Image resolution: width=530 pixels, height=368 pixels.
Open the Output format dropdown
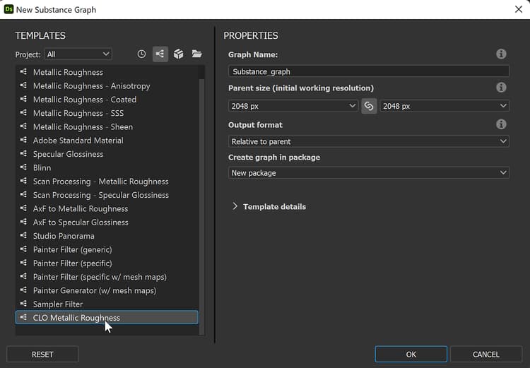tap(368, 141)
